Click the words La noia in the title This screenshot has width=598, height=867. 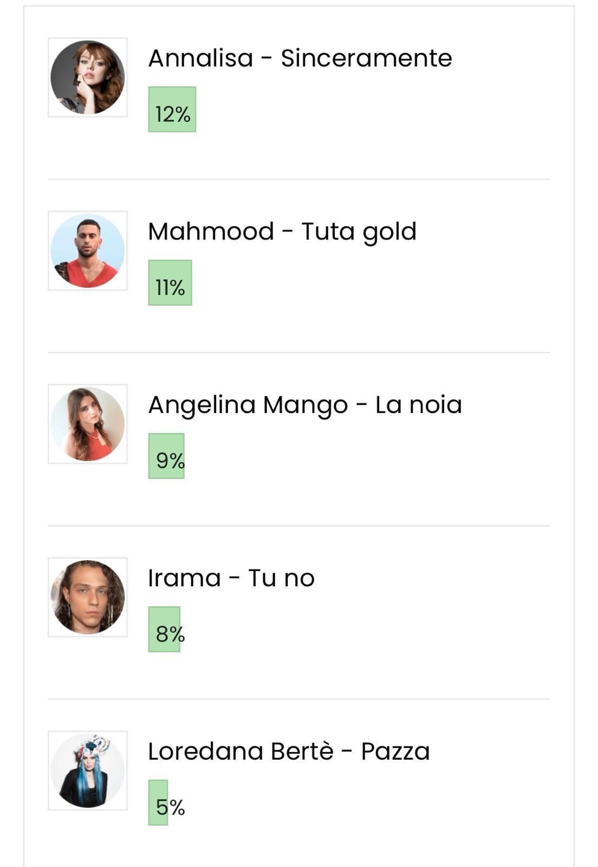click(x=419, y=405)
